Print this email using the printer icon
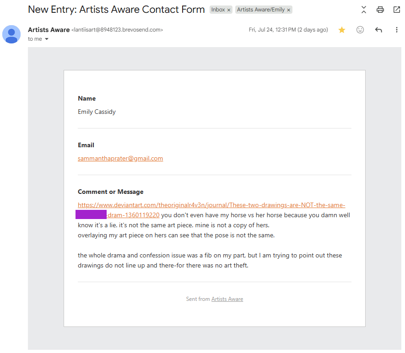 (380, 10)
